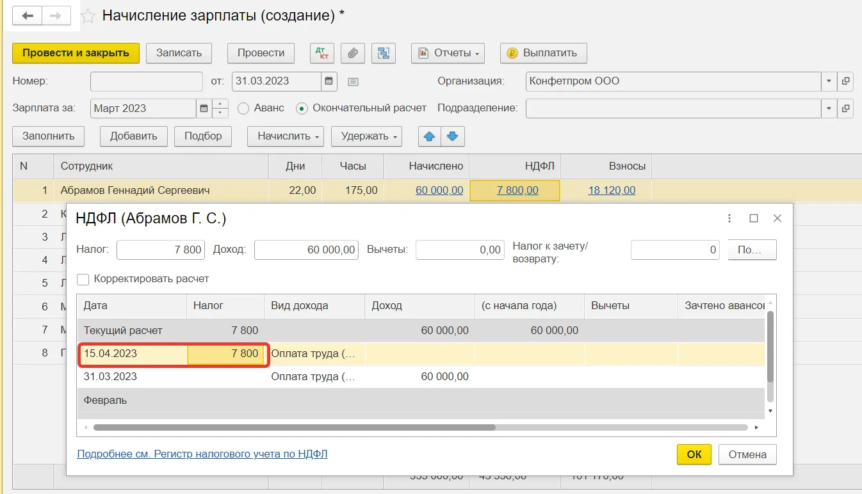
Task: Confirm the НДФЛ dialog with ОК
Action: coord(694,454)
